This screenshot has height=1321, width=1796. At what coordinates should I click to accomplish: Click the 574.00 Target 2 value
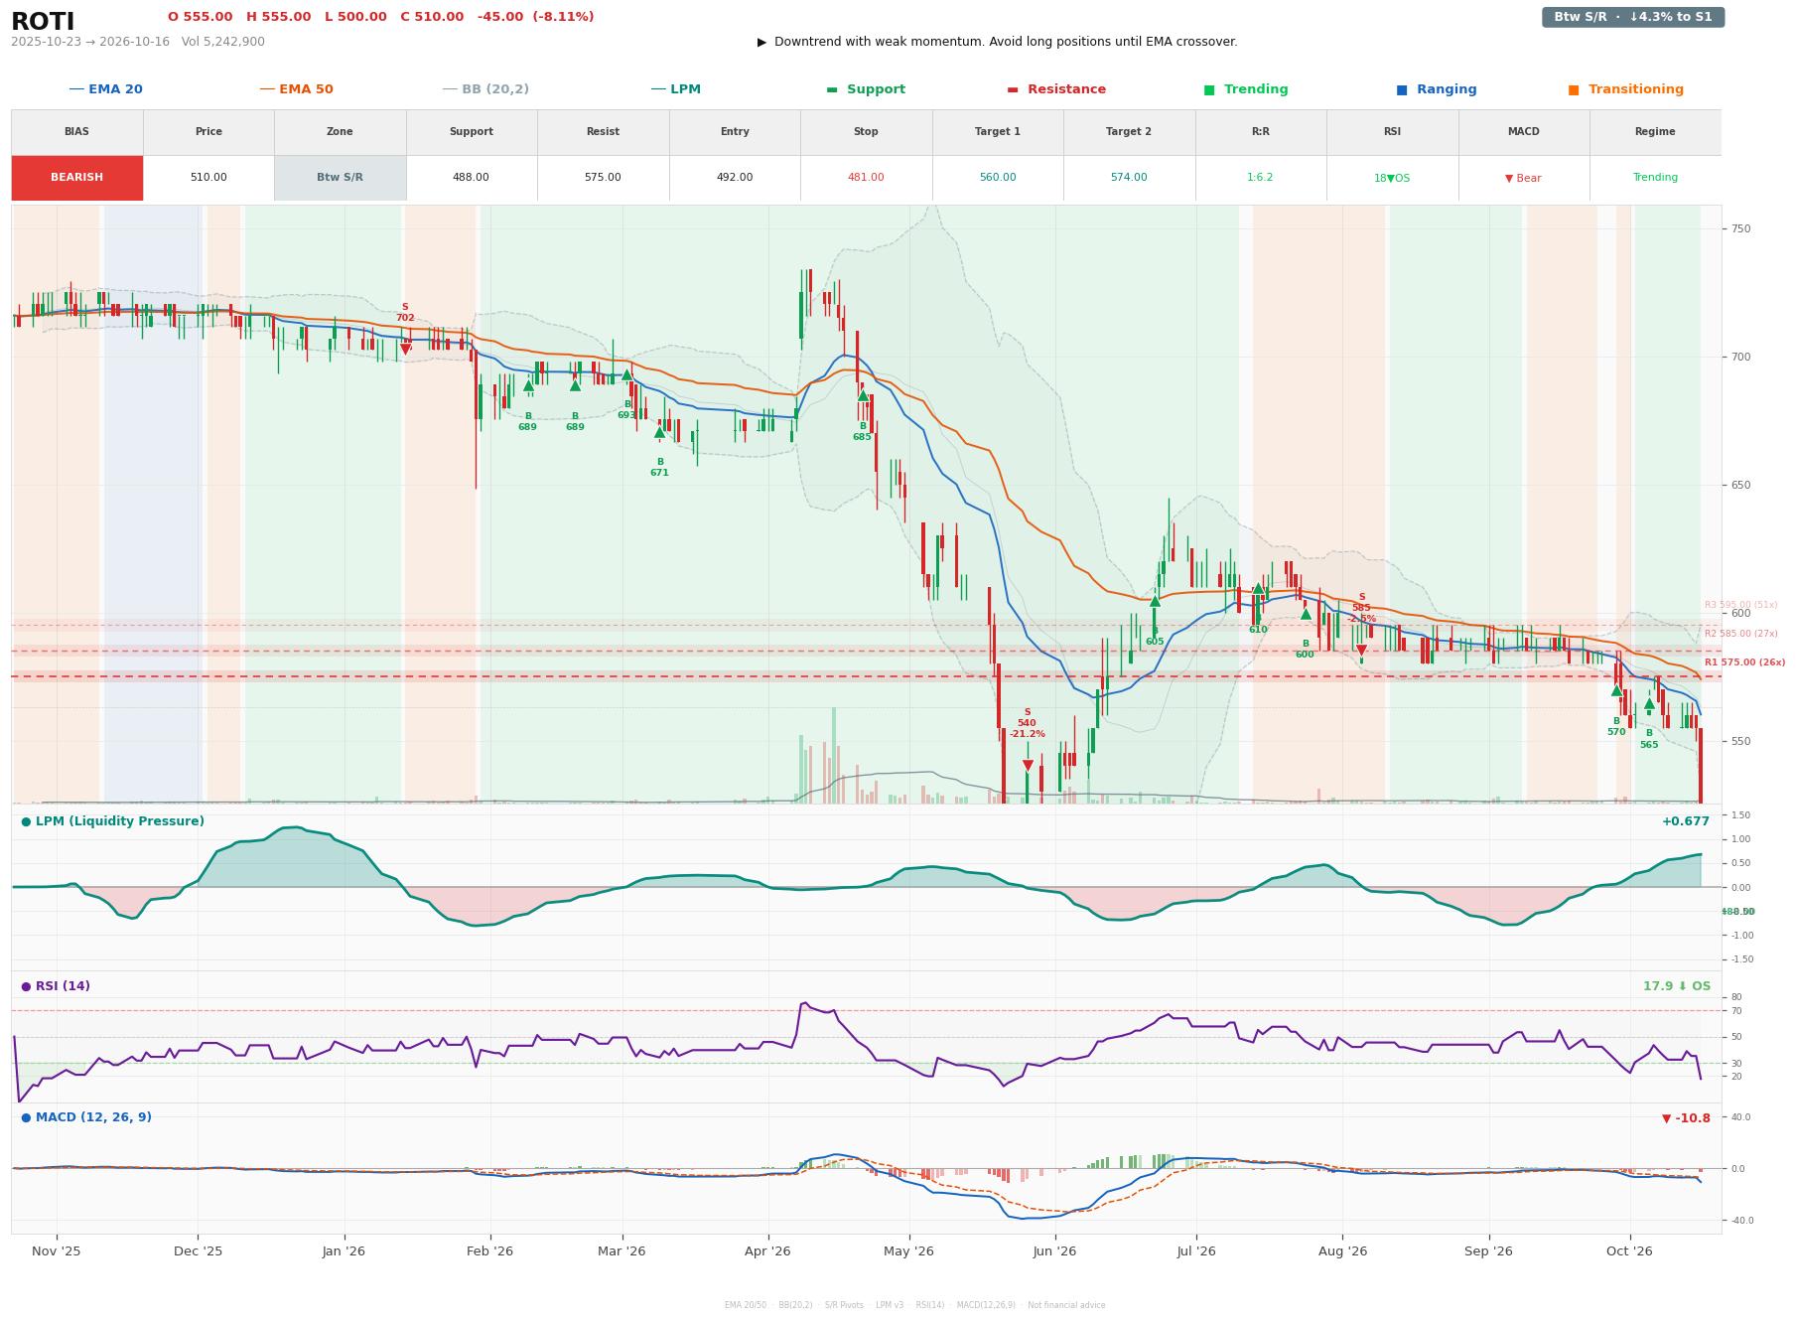(1129, 178)
